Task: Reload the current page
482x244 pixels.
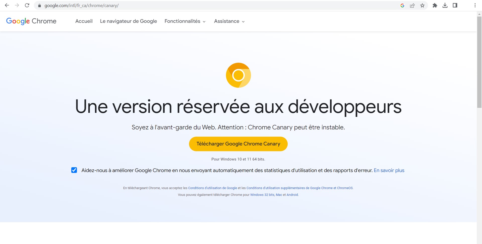Action: [27, 5]
